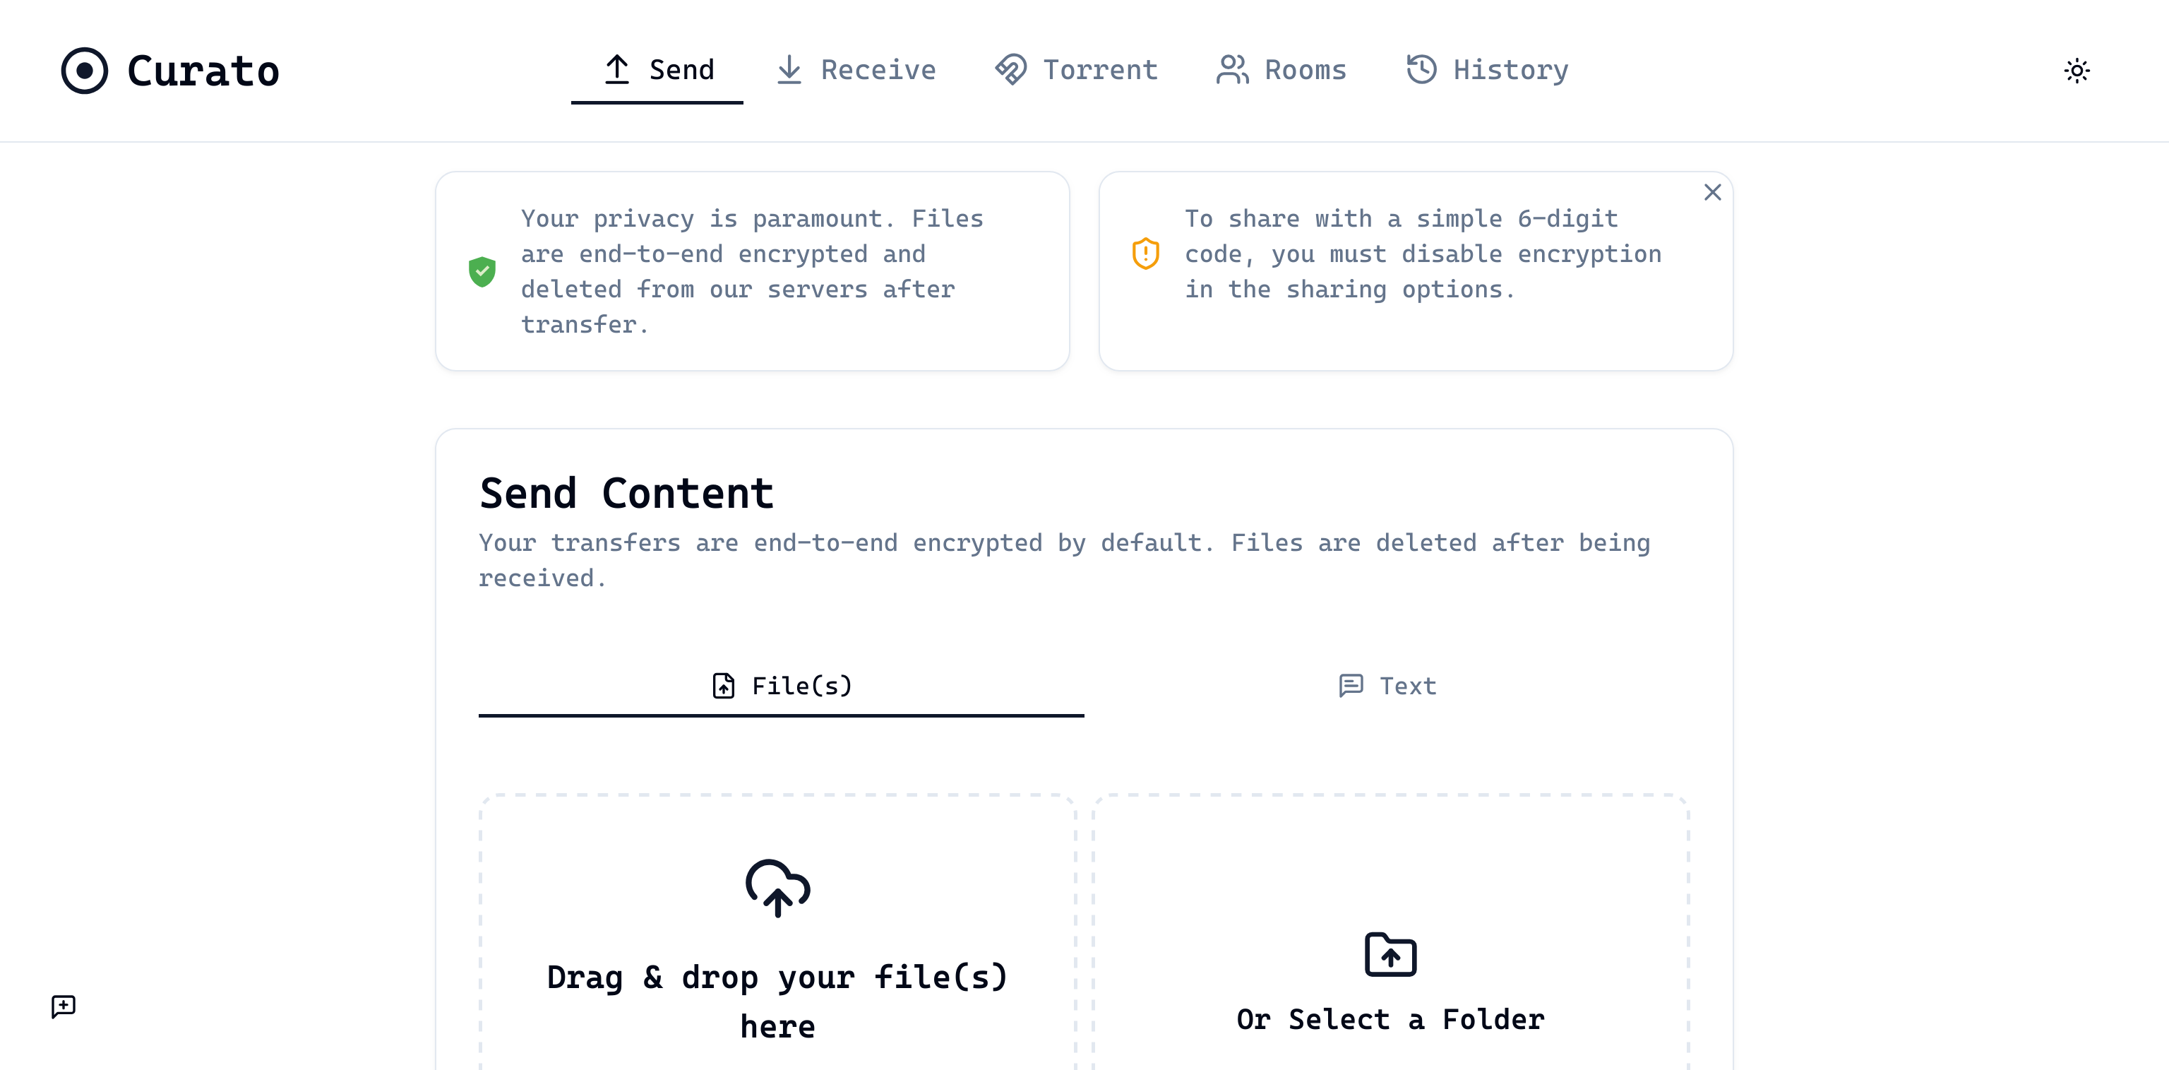Click the cloud upload icon in drop zone

point(777,887)
